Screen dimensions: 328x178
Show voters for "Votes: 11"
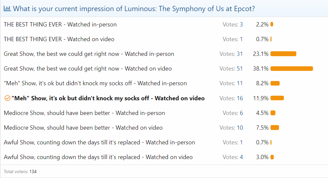(231, 83)
